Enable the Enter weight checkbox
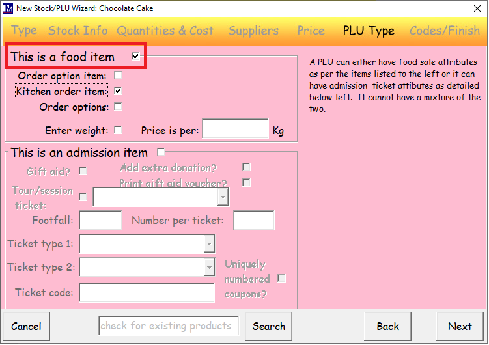This screenshot has height=345, width=489. coord(118,130)
